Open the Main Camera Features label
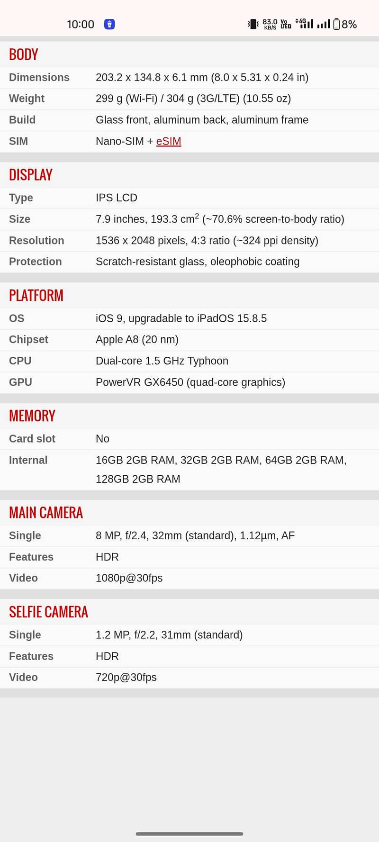Screen dimensions: 379x842 pos(31,557)
